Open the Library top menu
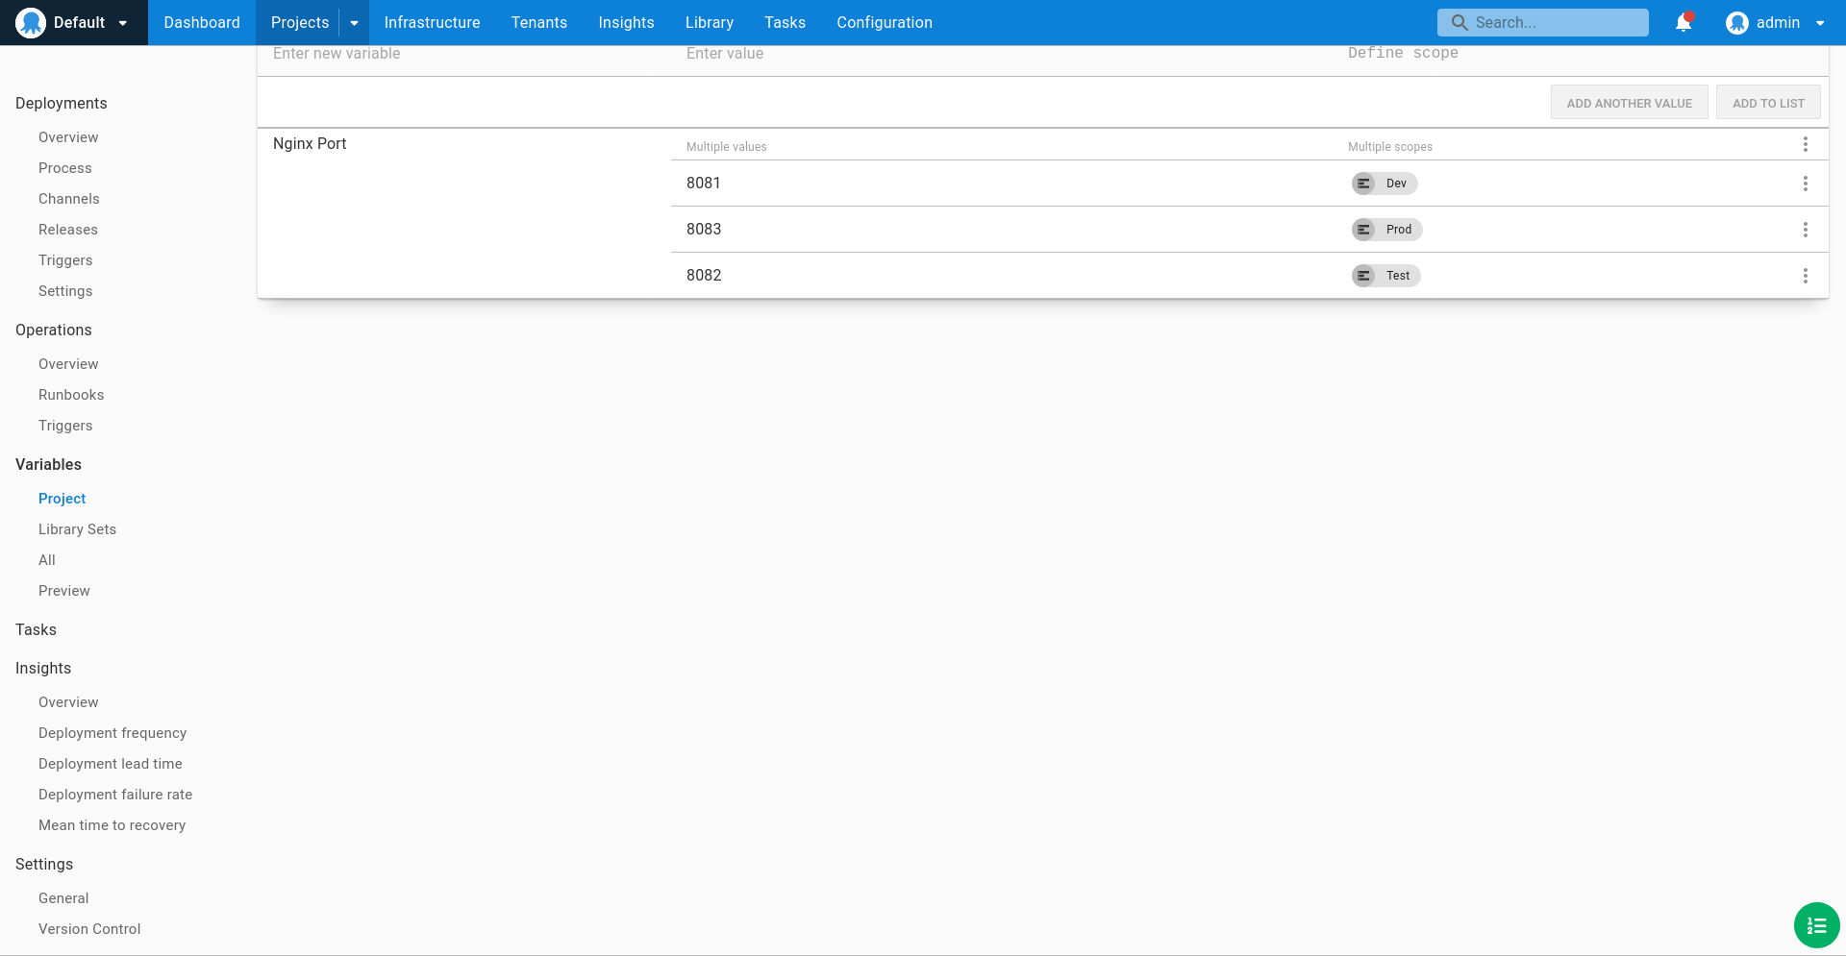1846x956 pixels. pyautogui.click(x=710, y=22)
